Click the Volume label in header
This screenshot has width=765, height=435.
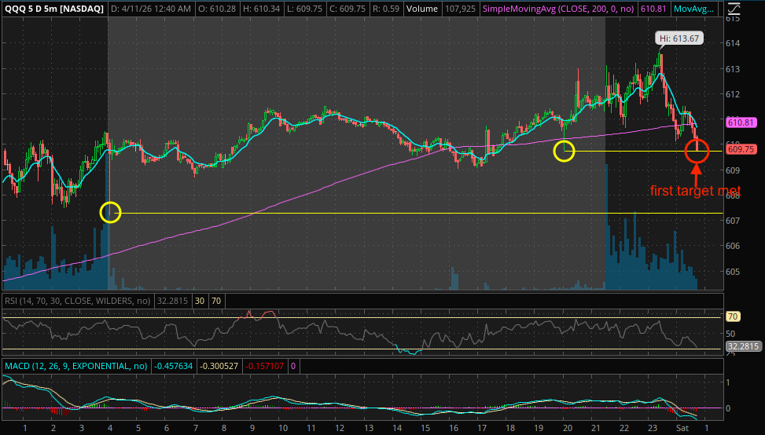422,9
